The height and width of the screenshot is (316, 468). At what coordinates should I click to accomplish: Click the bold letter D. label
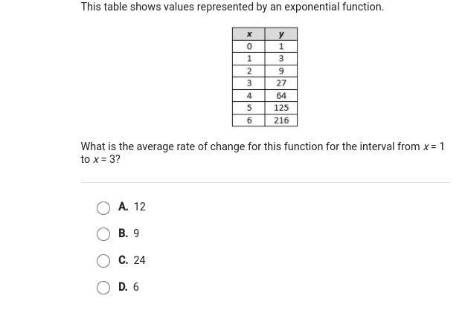(123, 287)
